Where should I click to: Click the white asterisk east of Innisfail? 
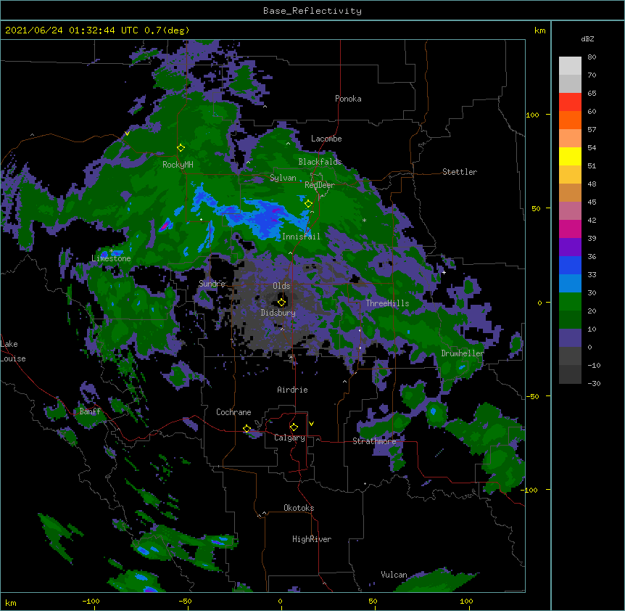[364, 221]
